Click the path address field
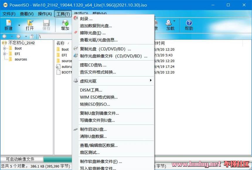 click(55, 37)
